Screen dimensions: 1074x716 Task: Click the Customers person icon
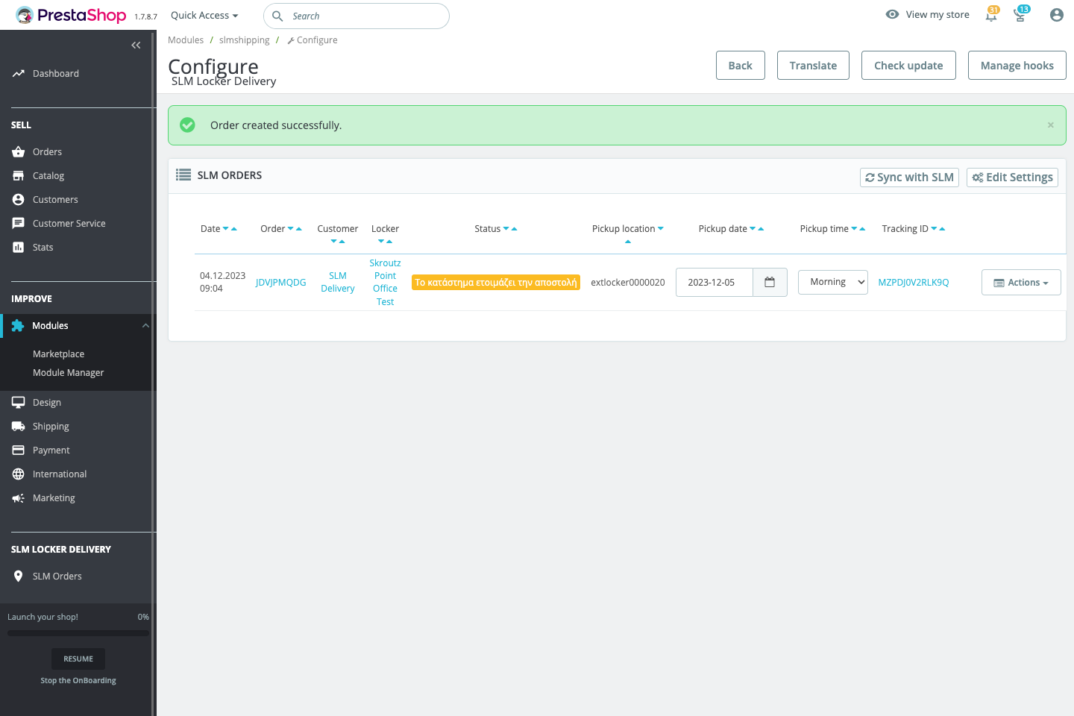coord(19,199)
